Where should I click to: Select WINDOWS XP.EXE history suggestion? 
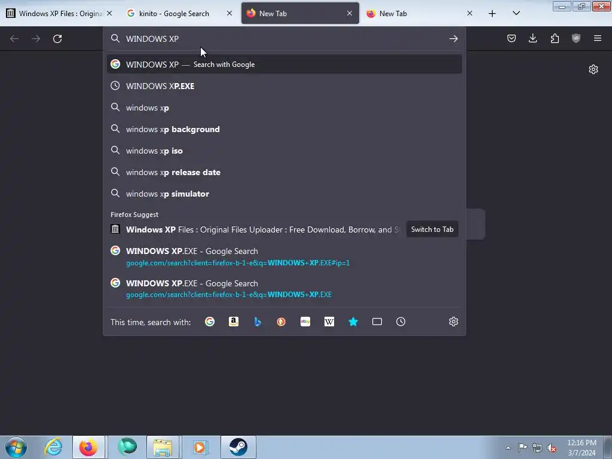click(x=284, y=86)
